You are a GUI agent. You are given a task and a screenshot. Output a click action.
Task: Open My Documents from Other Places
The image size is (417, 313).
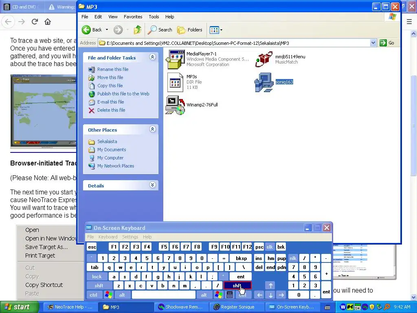112,150
